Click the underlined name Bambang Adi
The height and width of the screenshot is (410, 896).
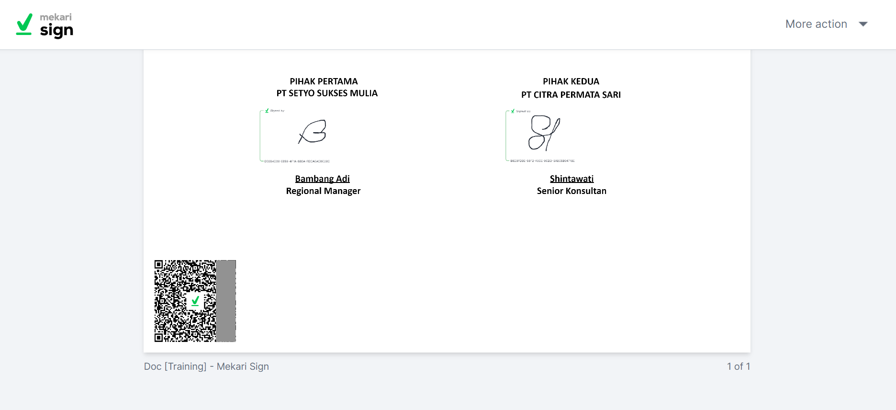(x=322, y=179)
